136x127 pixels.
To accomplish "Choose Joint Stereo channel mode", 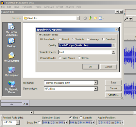I will point(60,58).
